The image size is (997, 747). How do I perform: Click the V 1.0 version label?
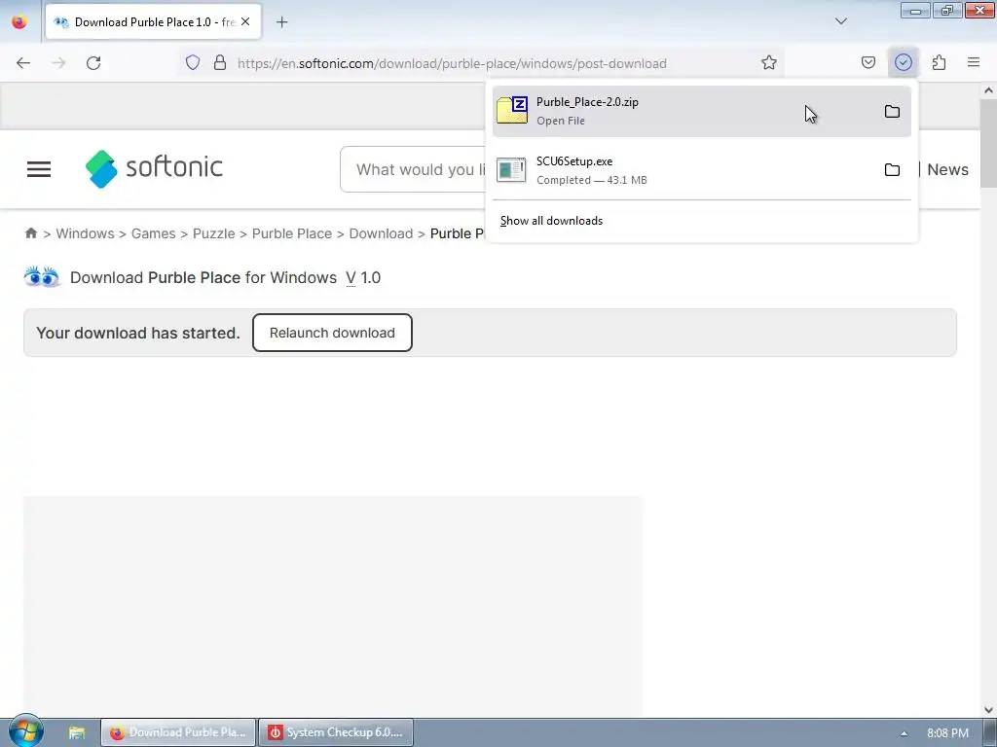[x=363, y=277]
